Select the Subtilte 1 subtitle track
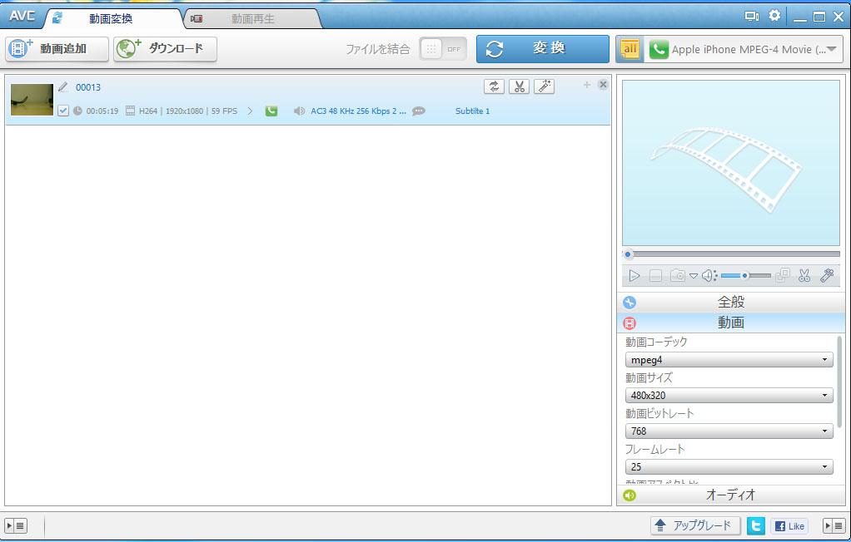Screen dimensions: 851x542 472,111
